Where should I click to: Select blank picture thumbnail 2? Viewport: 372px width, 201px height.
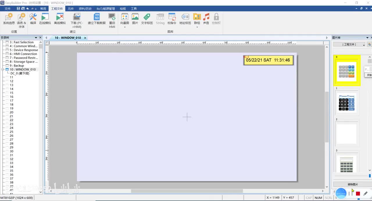coord(347,134)
